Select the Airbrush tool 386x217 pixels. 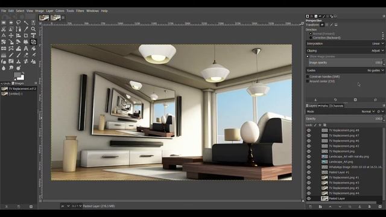coord(33,55)
